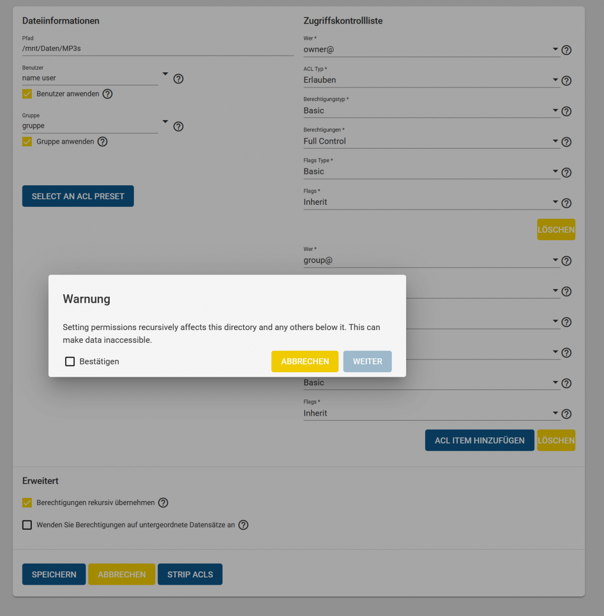Open help for owner@ Wer field
Image resolution: width=604 pixels, height=616 pixels.
[x=567, y=50]
